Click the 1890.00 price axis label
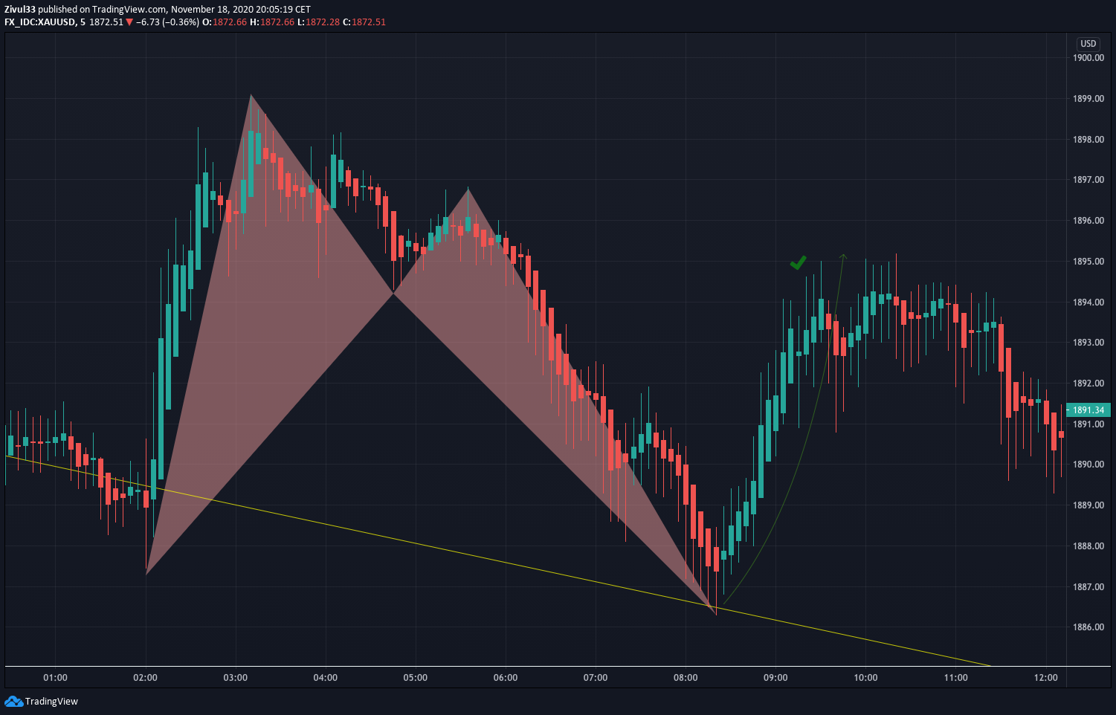The height and width of the screenshot is (715, 1116). tap(1088, 465)
